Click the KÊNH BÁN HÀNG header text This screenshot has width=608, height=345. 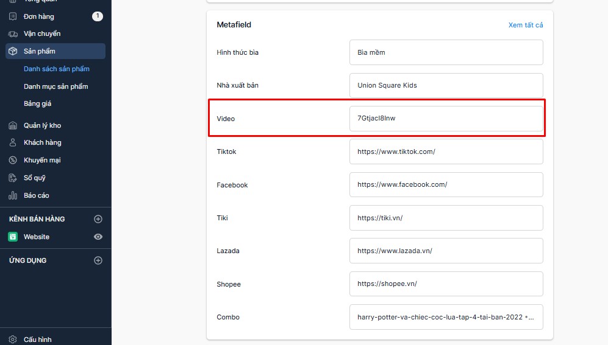(x=37, y=219)
